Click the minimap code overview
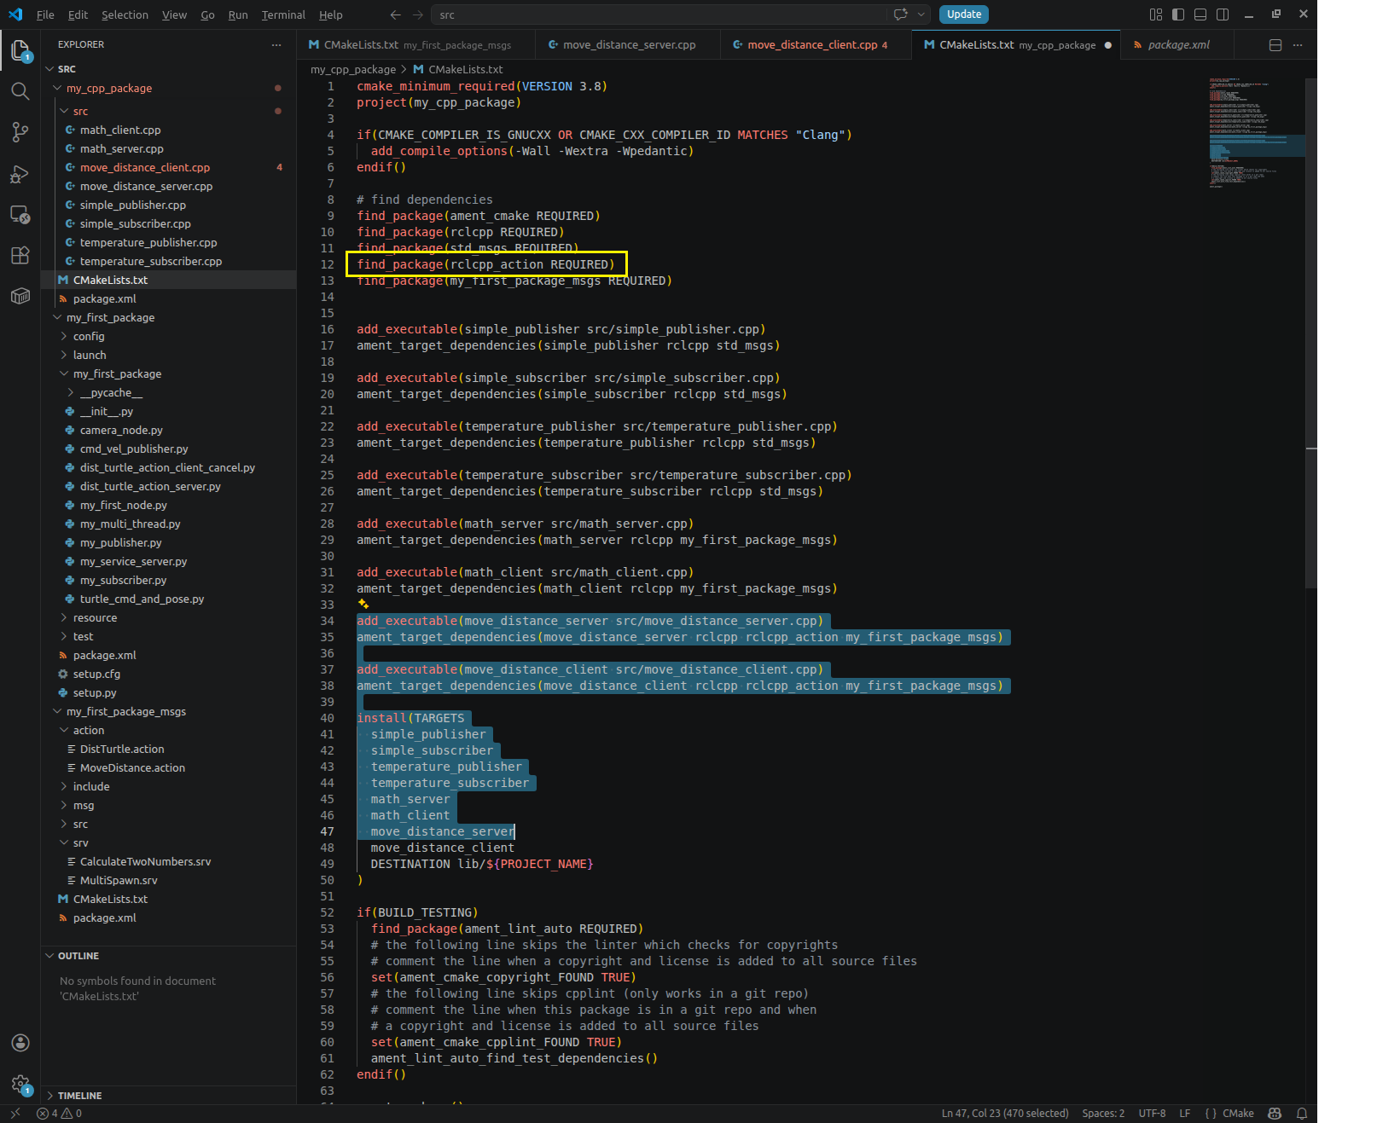The height and width of the screenshot is (1123, 1377). (1256, 133)
